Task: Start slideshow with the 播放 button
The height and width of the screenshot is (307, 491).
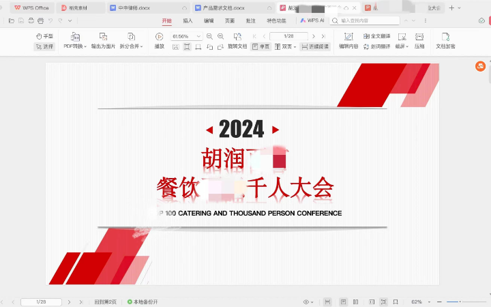Action: [159, 36]
